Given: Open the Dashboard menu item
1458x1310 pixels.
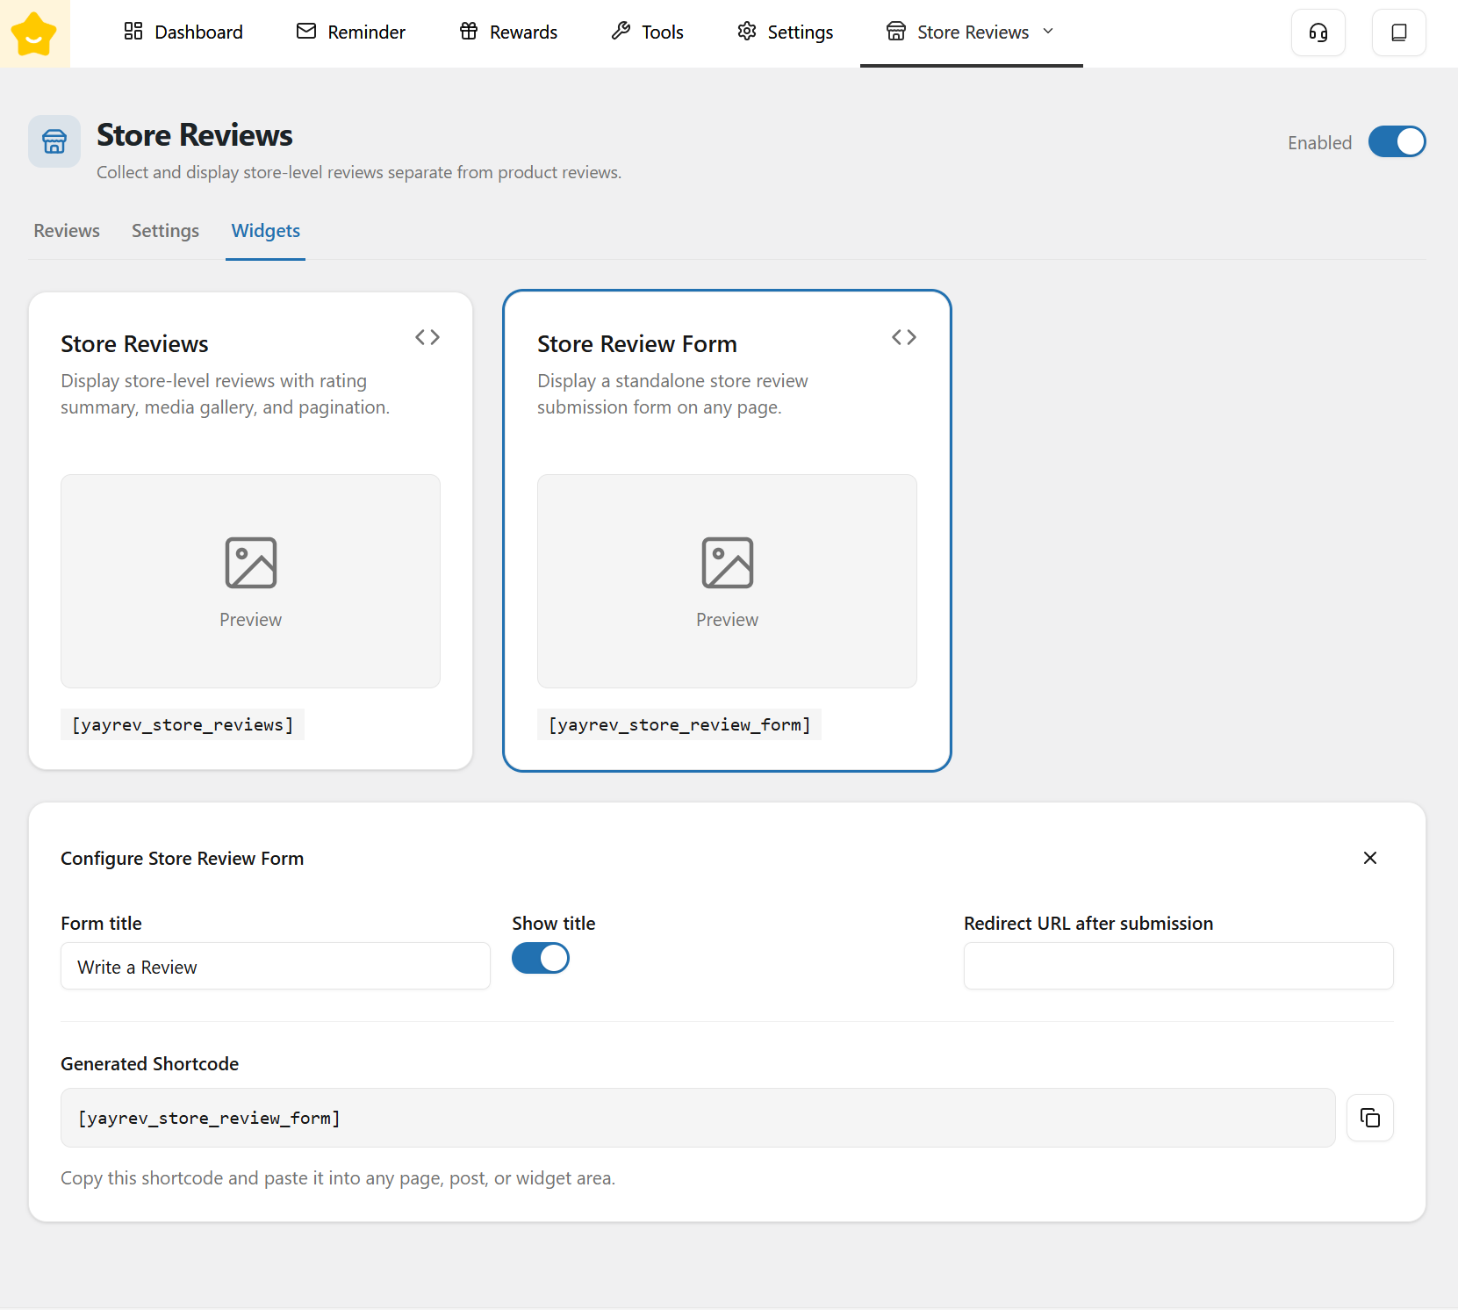Looking at the screenshot, I should [x=183, y=32].
